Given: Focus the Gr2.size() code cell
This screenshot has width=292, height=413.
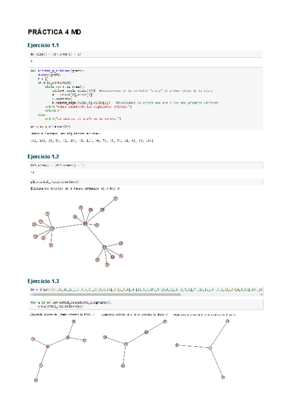Looking at the screenshot, I should [146, 166].
